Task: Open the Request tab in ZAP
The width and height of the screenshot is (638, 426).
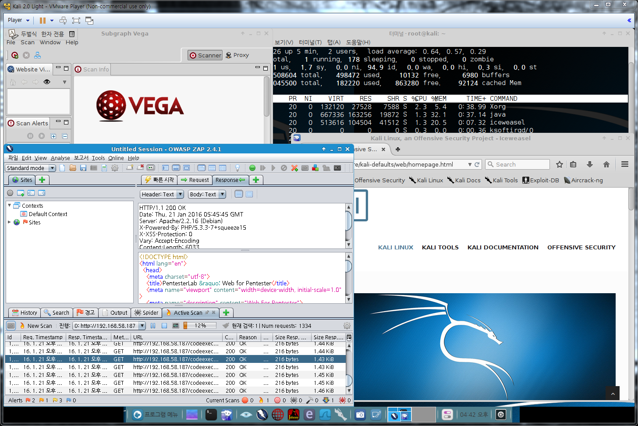Action: [x=195, y=180]
